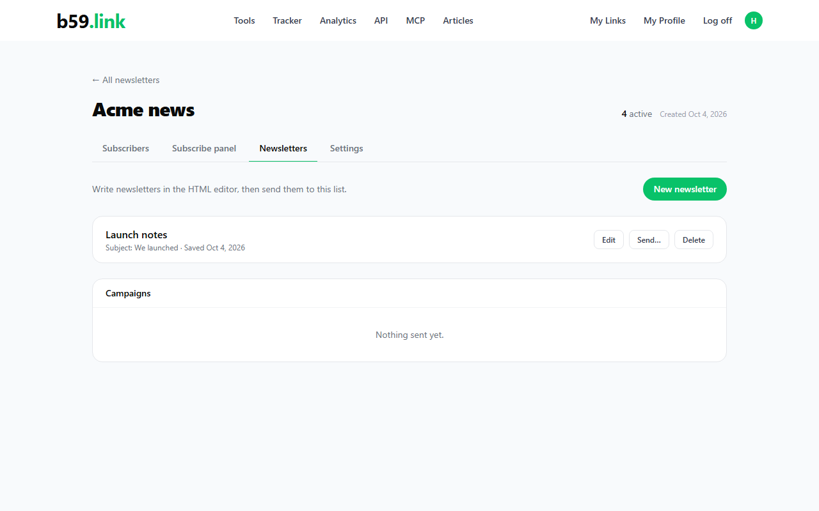The width and height of the screenshot is (819, 511).
Task: Edit the Launch notes newsletter
Action: (x=608, y=240)
